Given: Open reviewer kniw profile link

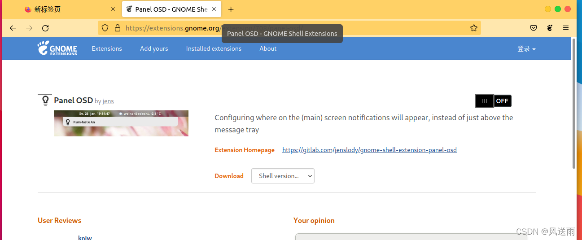Looking at the screenshot, I should coord(85,237).
